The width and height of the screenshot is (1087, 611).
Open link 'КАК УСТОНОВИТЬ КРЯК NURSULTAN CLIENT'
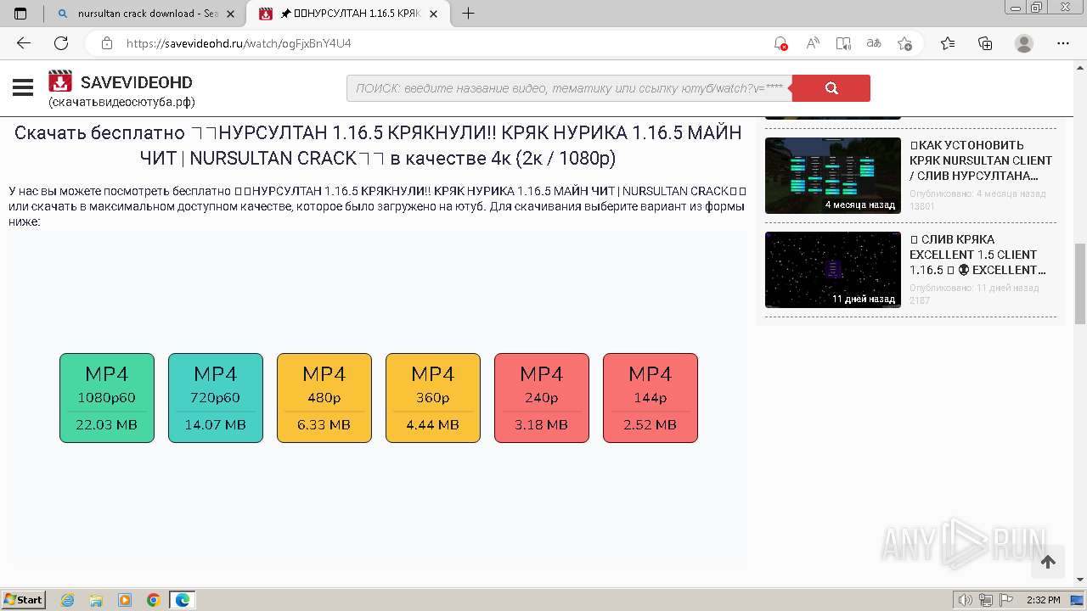(981, 160)
